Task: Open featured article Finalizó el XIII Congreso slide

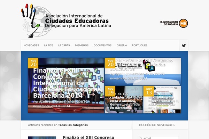Action: 66,85
